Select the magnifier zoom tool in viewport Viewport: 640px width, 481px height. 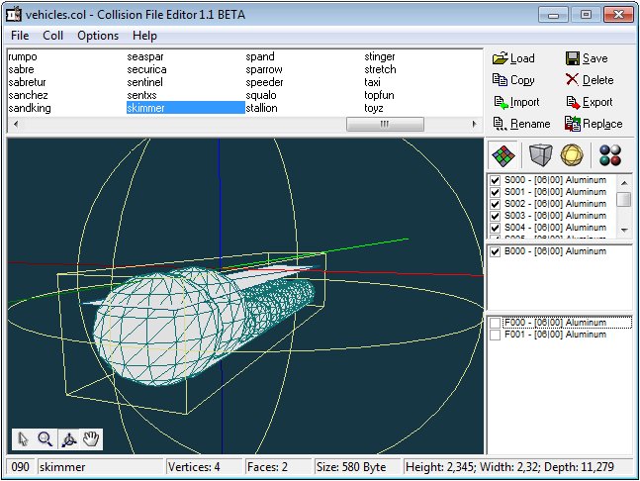click(x=46, y=439)
